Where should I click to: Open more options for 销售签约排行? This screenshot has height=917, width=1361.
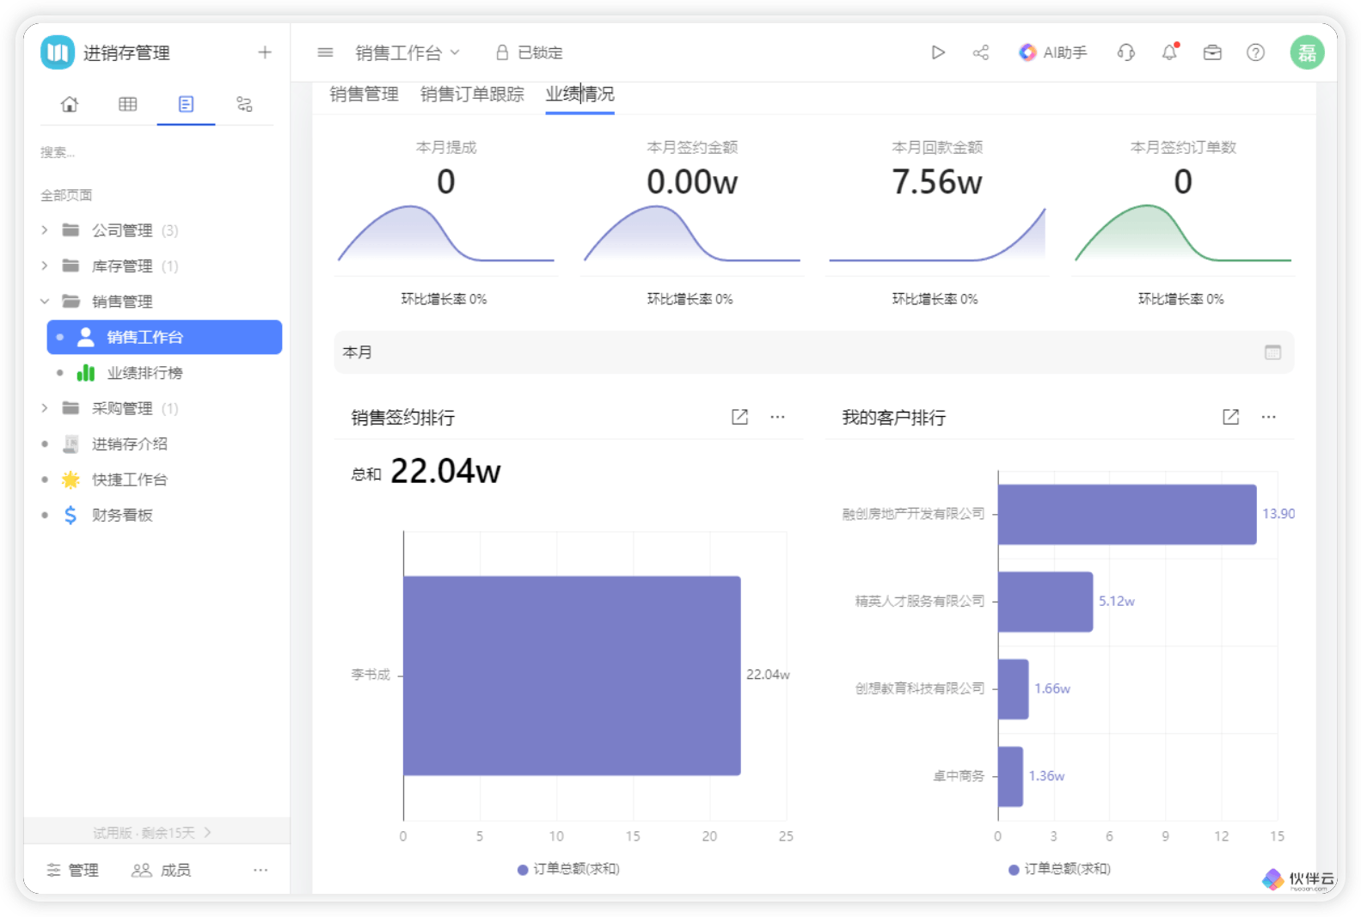tap(777, 417)
